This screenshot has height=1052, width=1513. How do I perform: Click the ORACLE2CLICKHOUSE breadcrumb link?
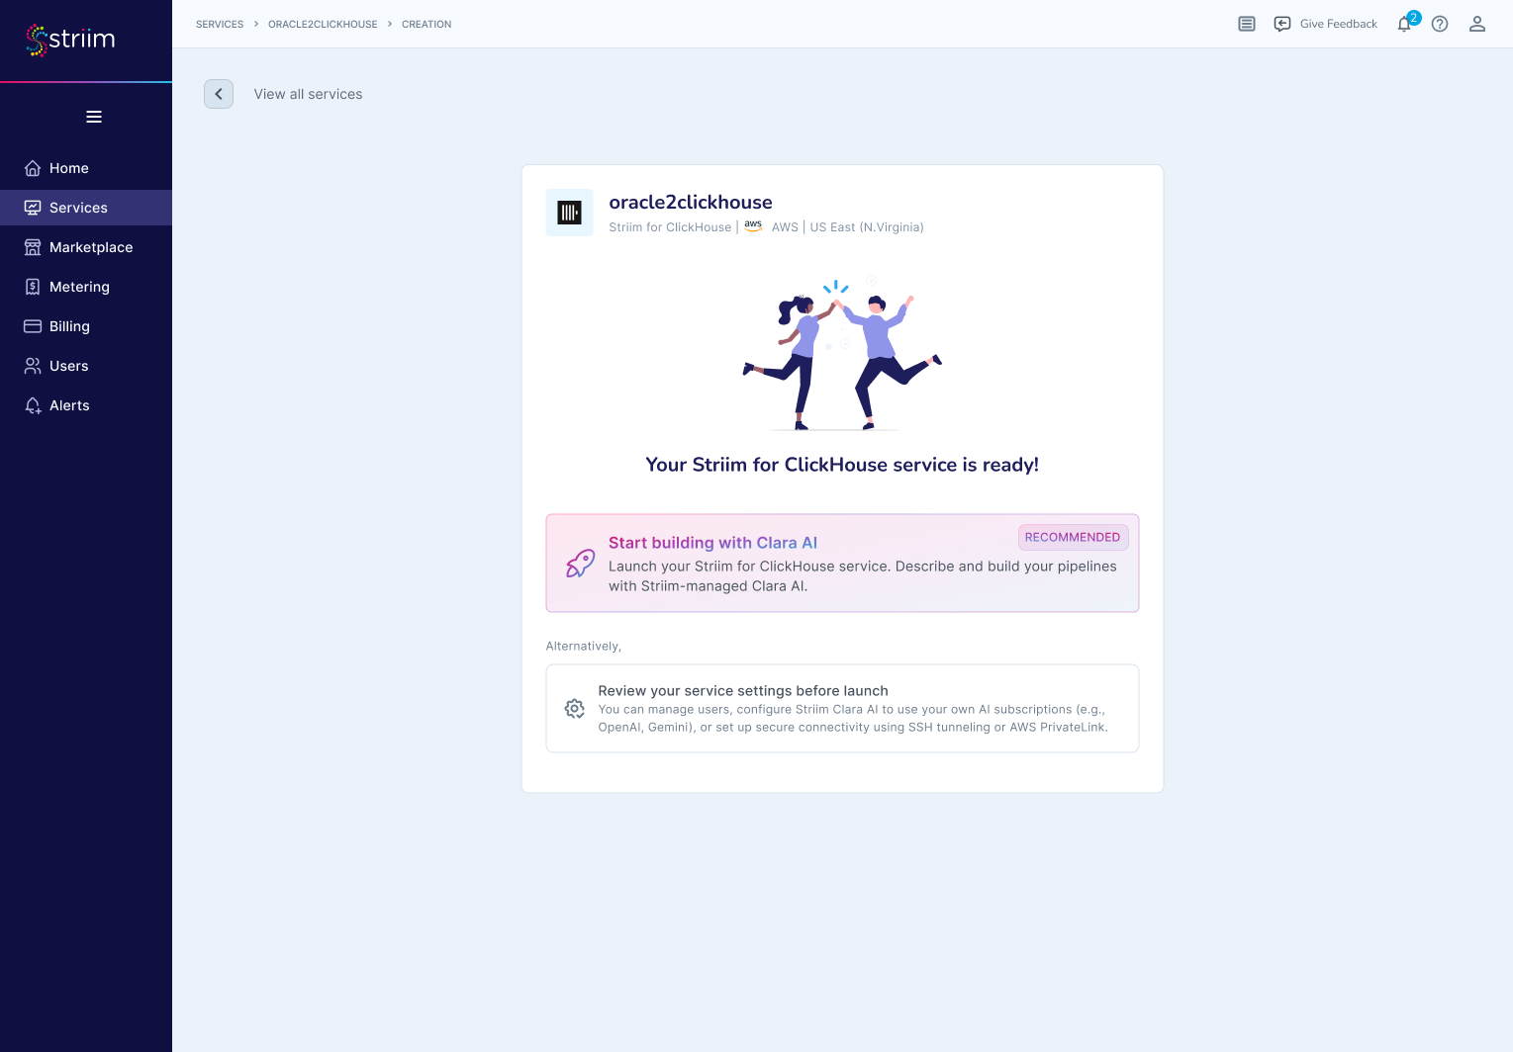[x=323, y=25]
